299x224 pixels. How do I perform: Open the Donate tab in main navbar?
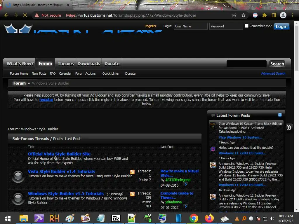112,64
